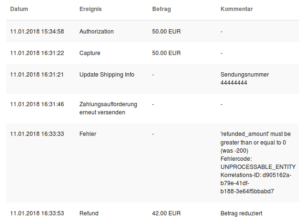Click the Fehler event cell
This screenshot has height=223, width=299.
click(x=88, y=134)
